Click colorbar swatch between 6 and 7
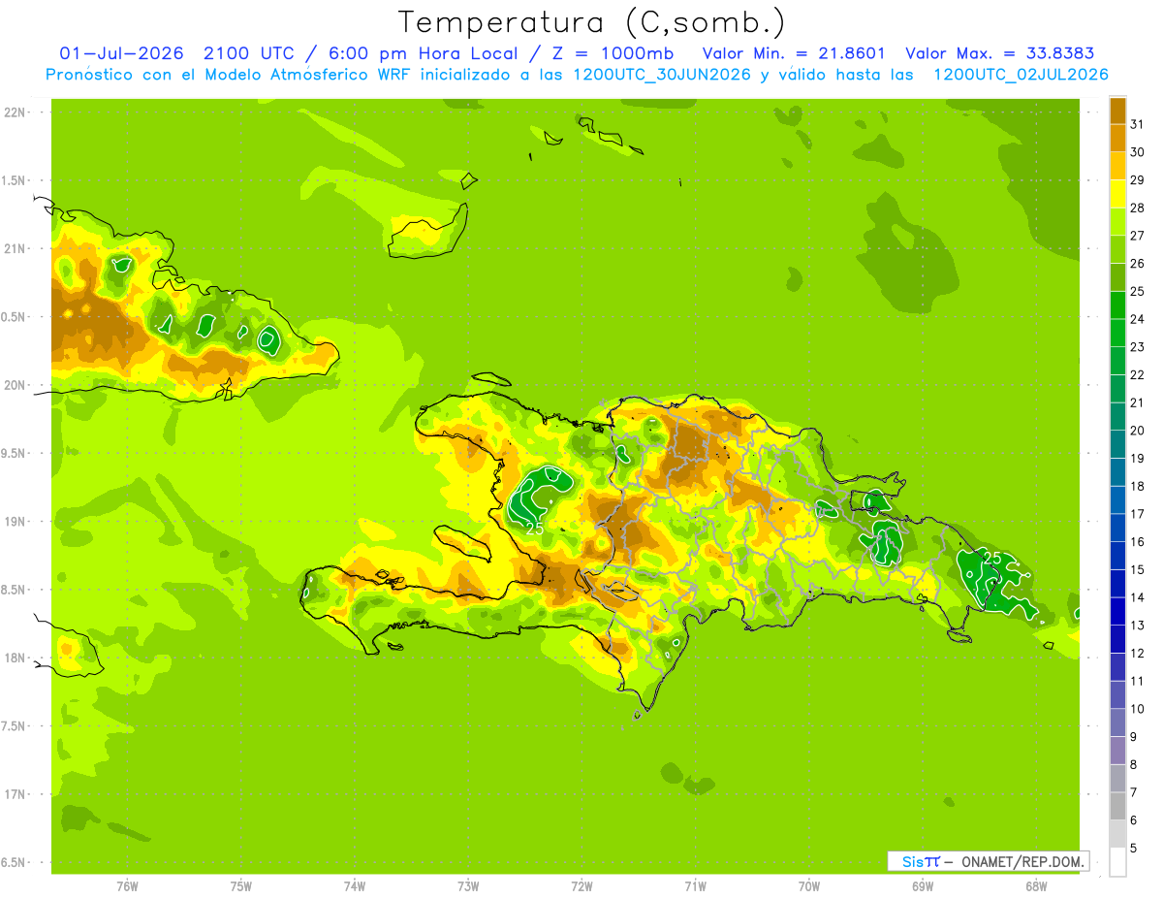 click(x=1117, y=806)
